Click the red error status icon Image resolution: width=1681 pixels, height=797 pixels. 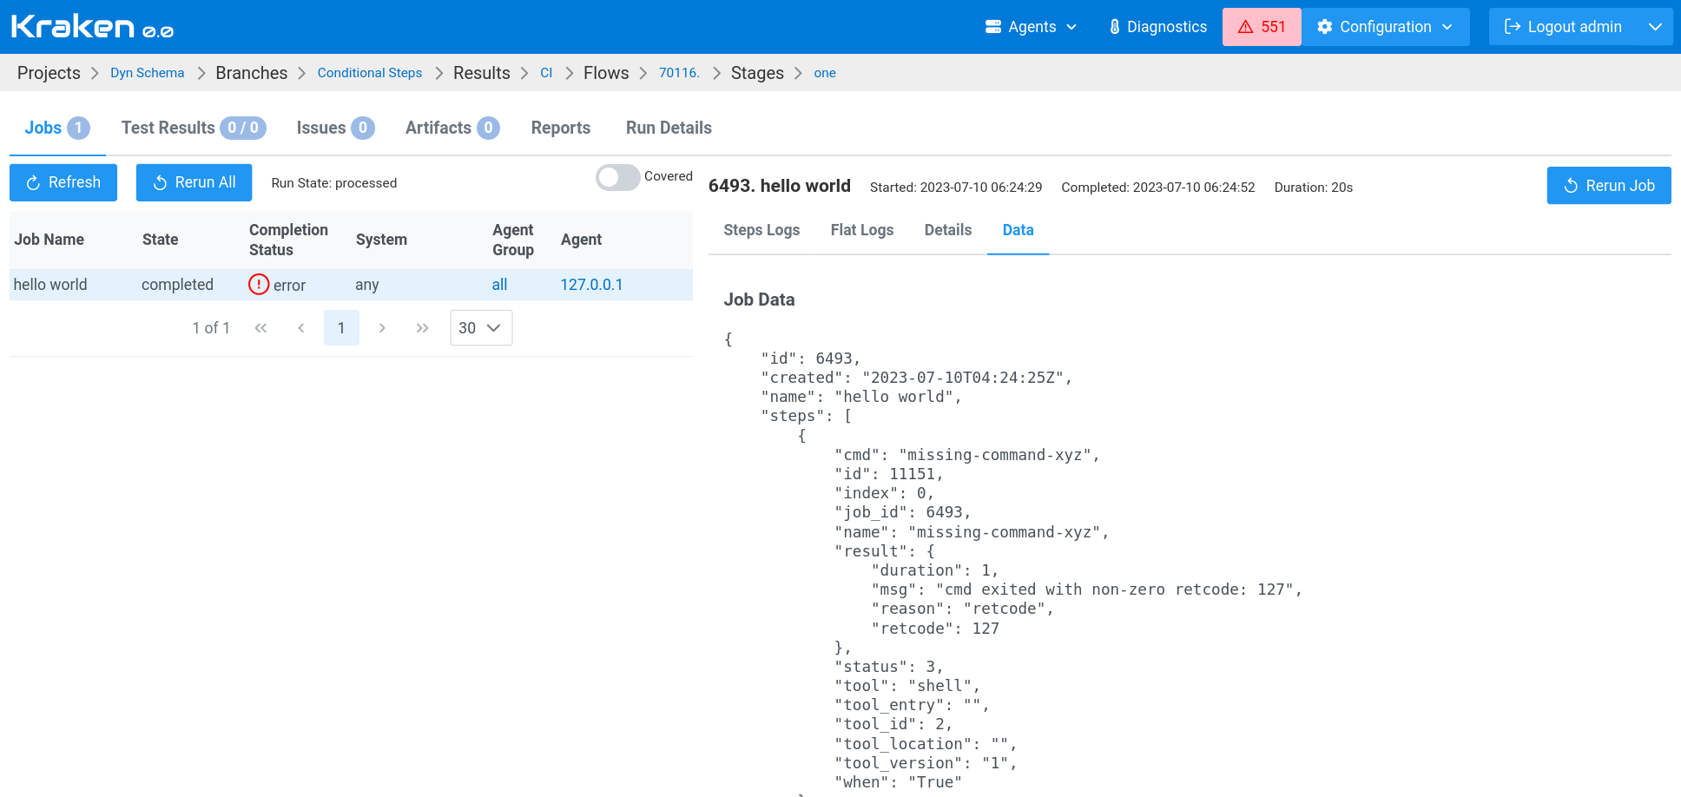click(x=259, y=284)
